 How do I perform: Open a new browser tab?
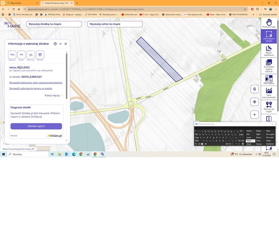coord(77,3)
